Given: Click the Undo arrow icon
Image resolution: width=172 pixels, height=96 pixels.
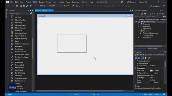Looking at the screenshot, I should (31, 6).
